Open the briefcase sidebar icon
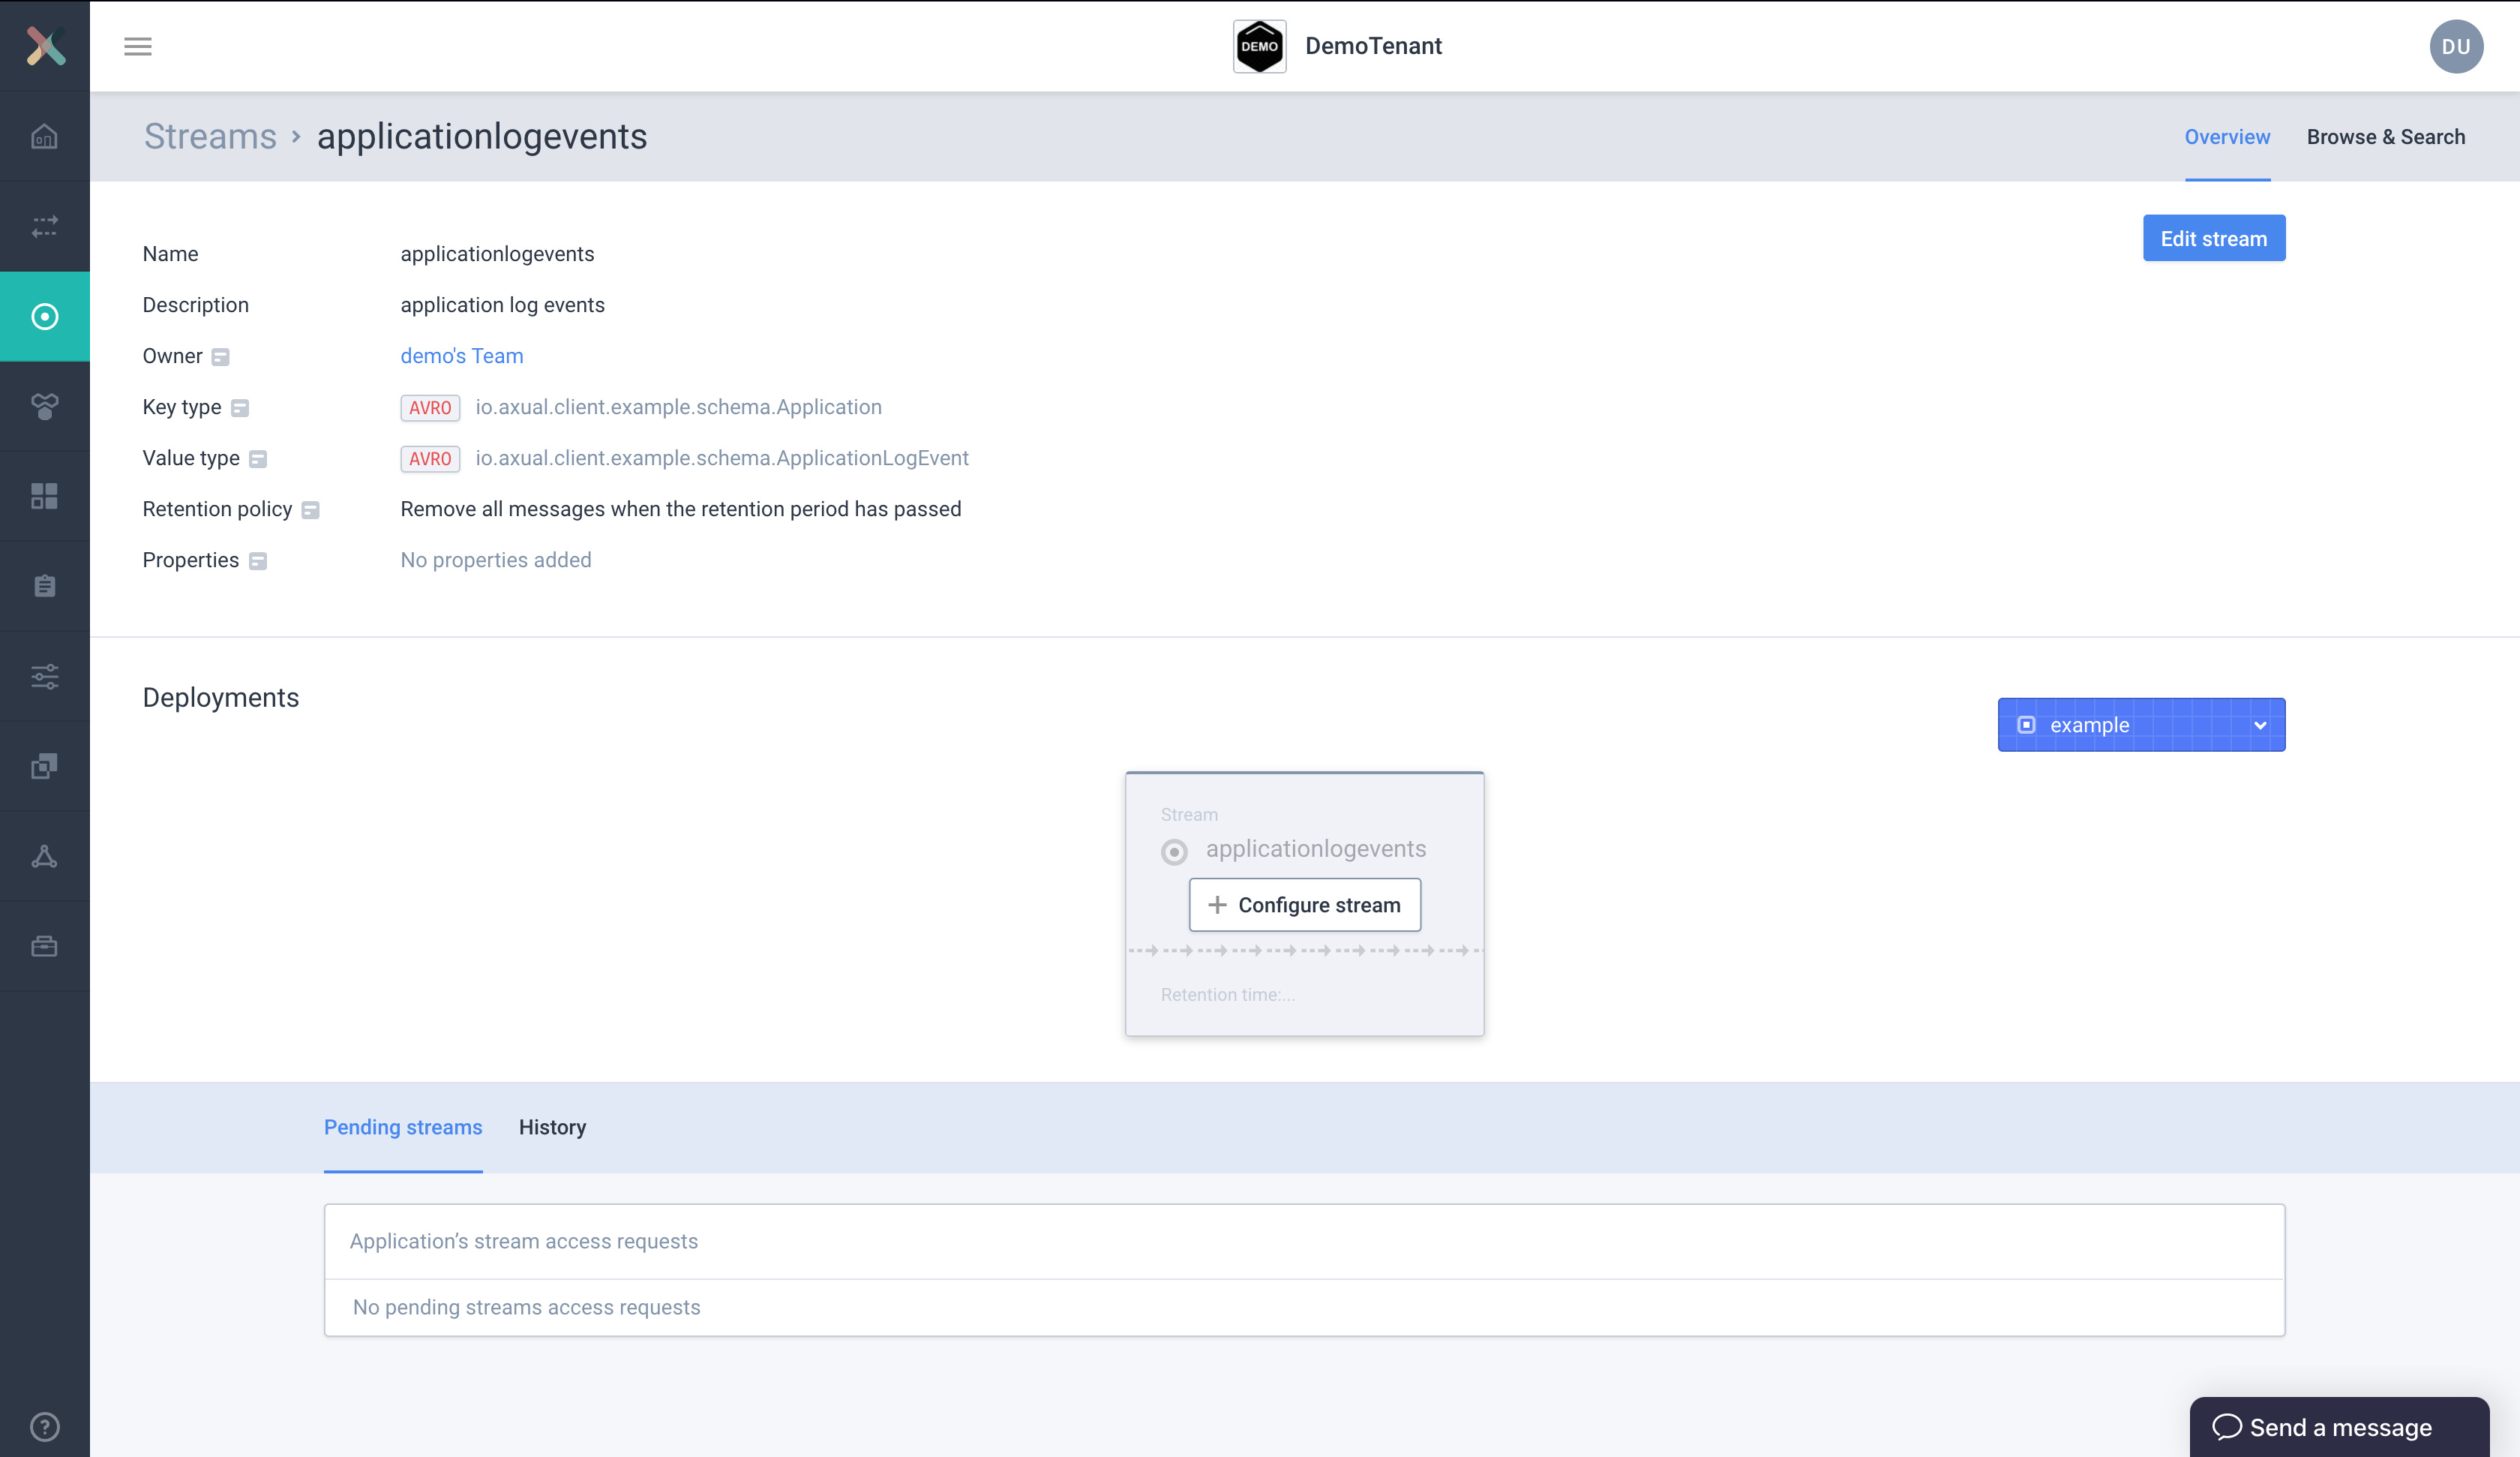The height and width of the screenshot is (1457, 2520). 45,947
